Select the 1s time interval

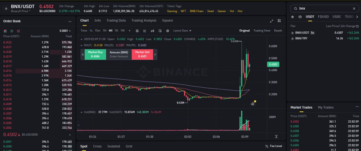coord(91,31)
